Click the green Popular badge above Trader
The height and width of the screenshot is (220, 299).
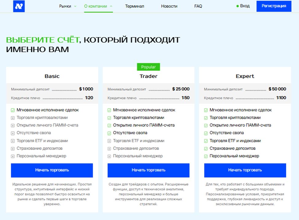click(x=148, y=67)
